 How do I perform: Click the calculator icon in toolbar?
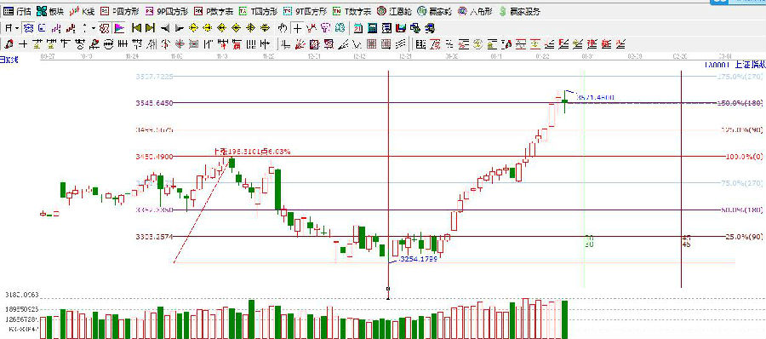pyautogui.click(x=373, y=27)
